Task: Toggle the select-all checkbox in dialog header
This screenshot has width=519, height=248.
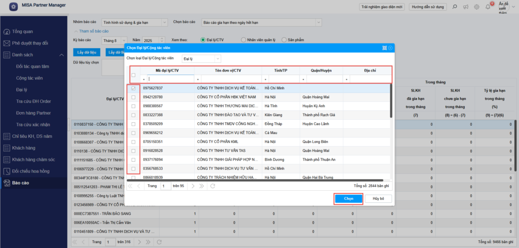Action: [133, 75]
